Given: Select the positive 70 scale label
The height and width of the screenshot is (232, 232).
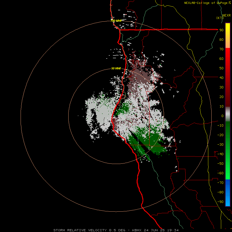Looking at the screenshot, I should (x=221, y=49).
